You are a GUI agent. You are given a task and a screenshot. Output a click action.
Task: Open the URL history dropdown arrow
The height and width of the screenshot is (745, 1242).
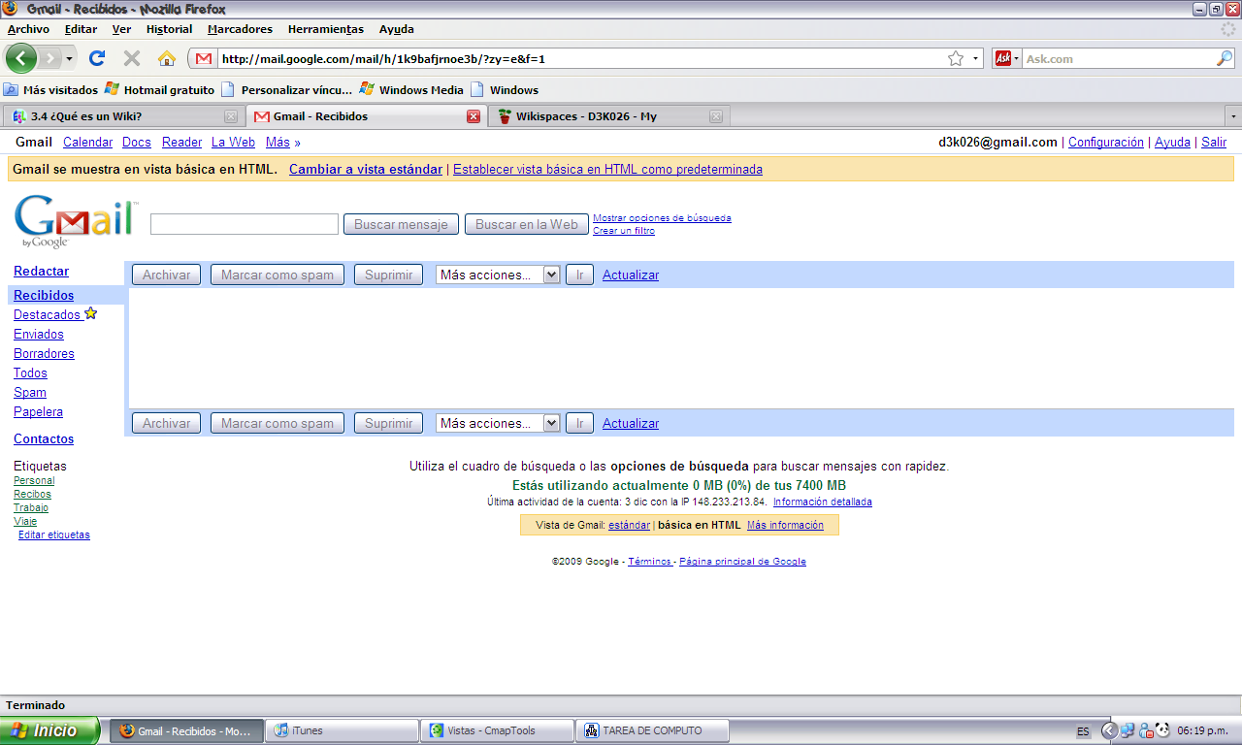tap(976, 58)
